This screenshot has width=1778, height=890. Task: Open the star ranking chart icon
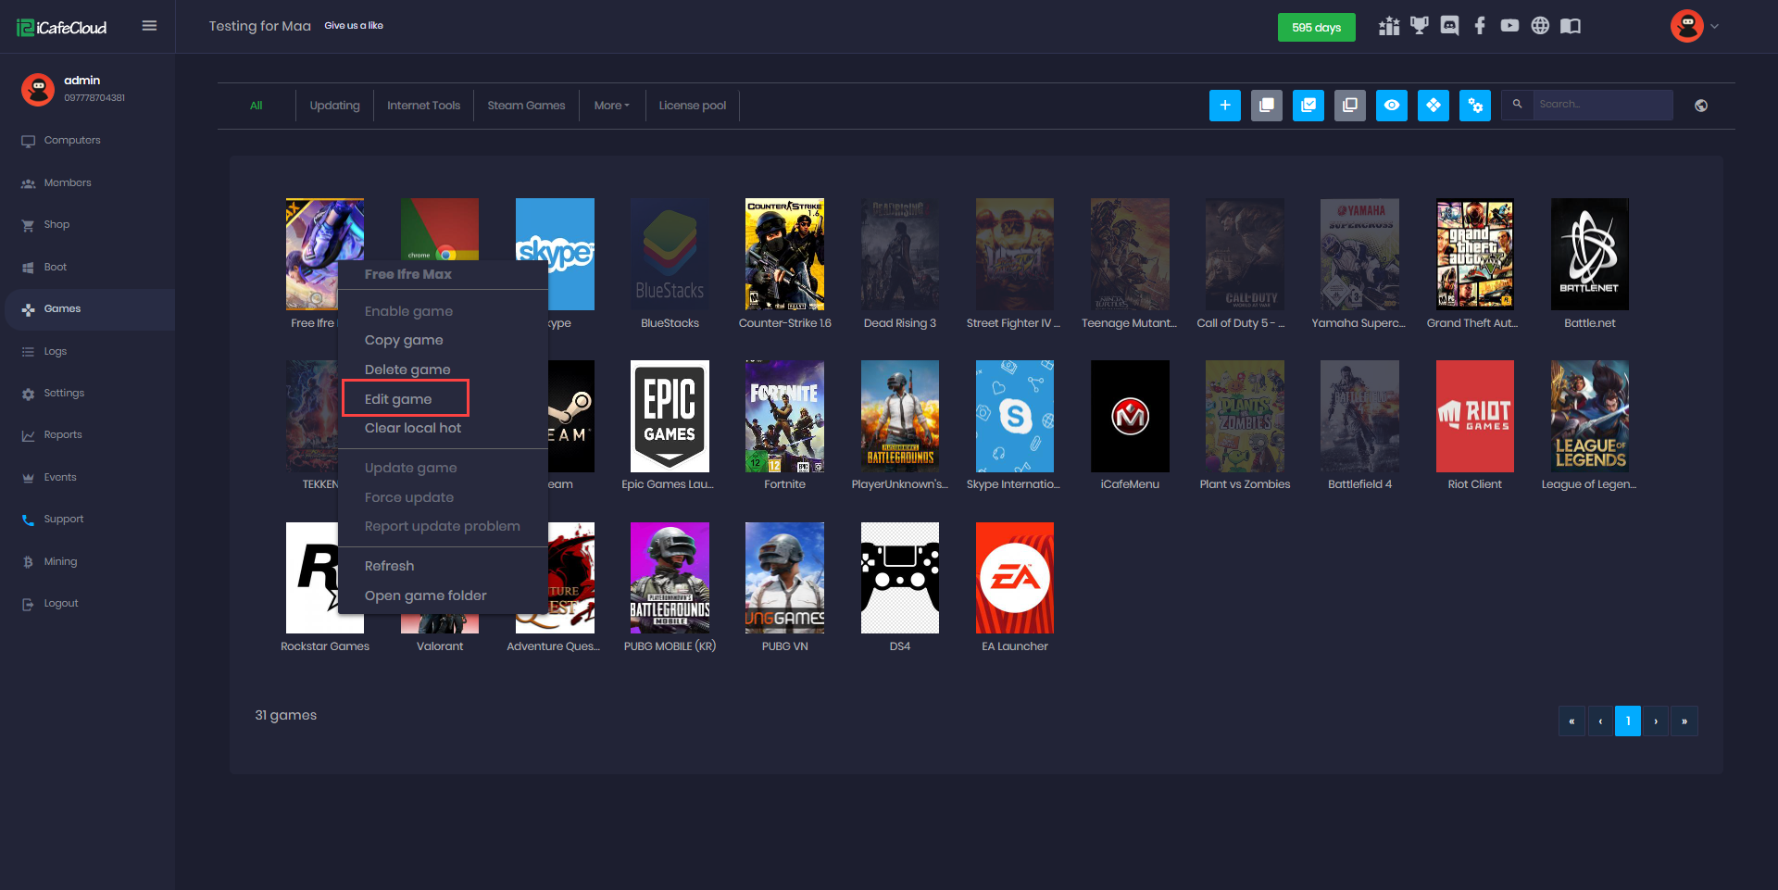coord(1388,26)
